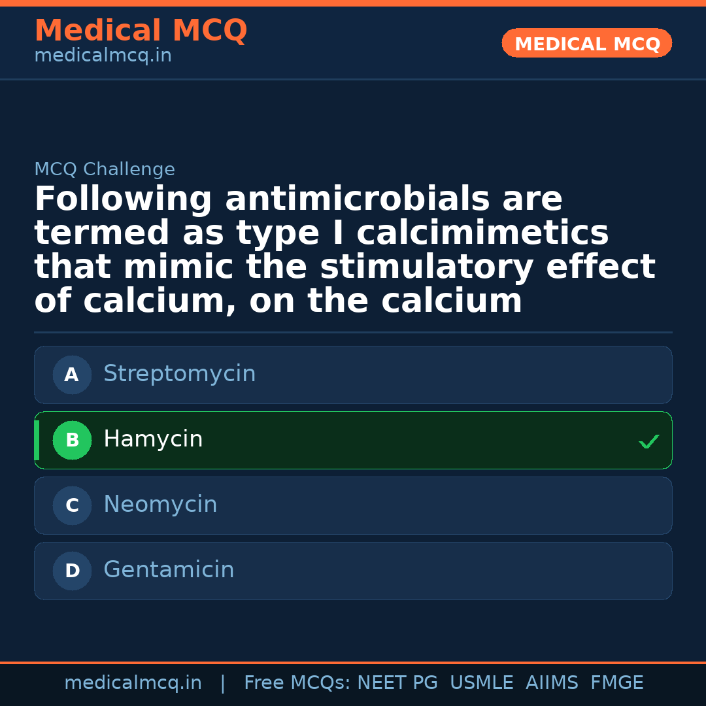Click the letter D option badge

(x=72, y=571)
